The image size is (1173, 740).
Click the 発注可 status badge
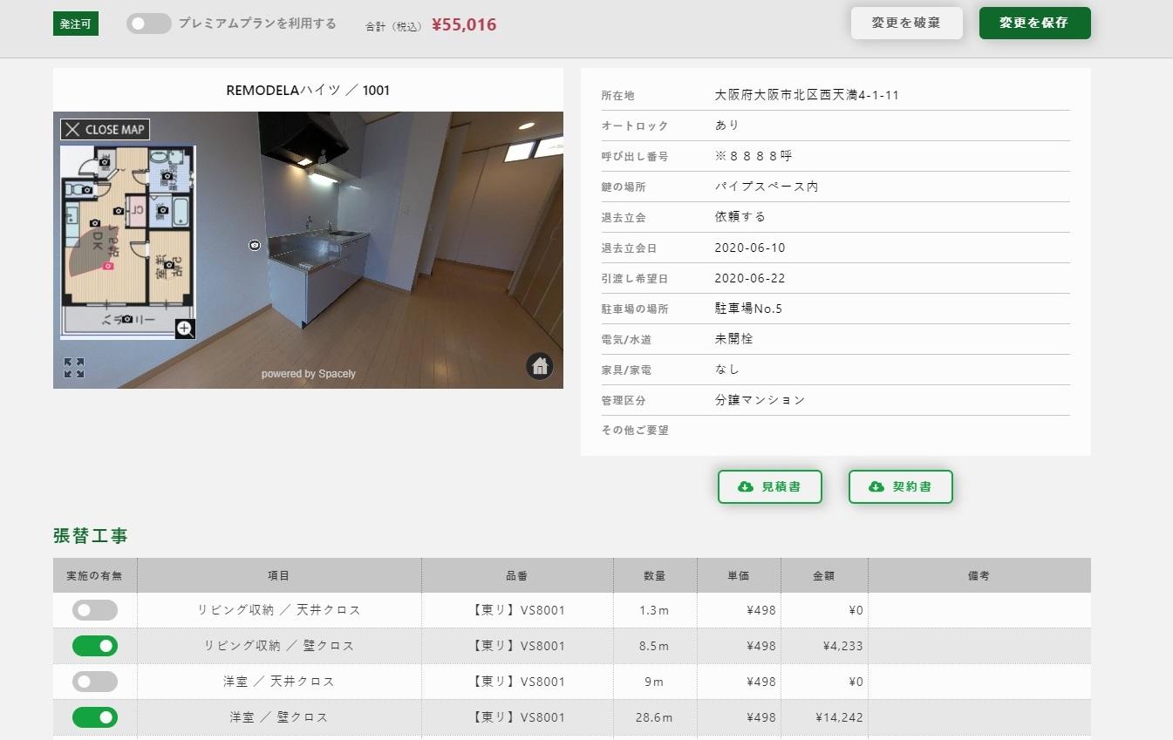tap(76, 24)
